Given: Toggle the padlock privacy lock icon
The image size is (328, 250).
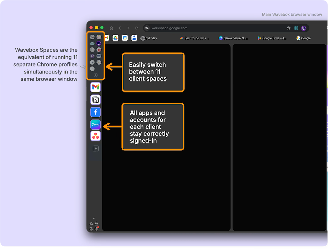Looking at the screenshot, I should click(x=96, y=224).
